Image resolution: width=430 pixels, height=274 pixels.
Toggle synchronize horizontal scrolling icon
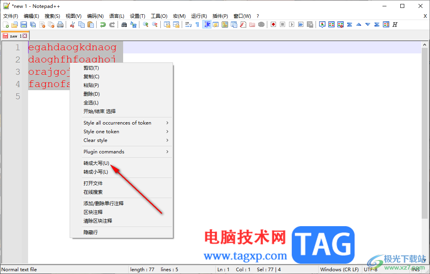coord(176,25)
